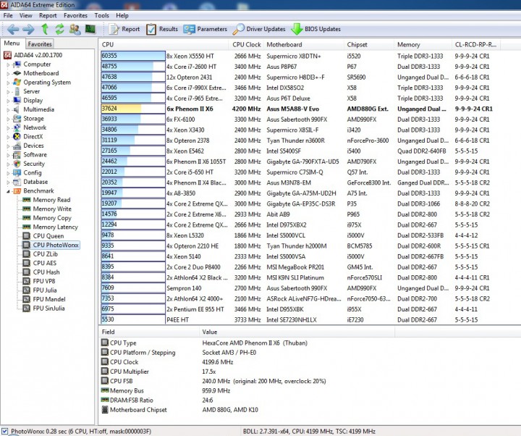
Task: Open the Report toolbar button
Action: click(124, 29)
